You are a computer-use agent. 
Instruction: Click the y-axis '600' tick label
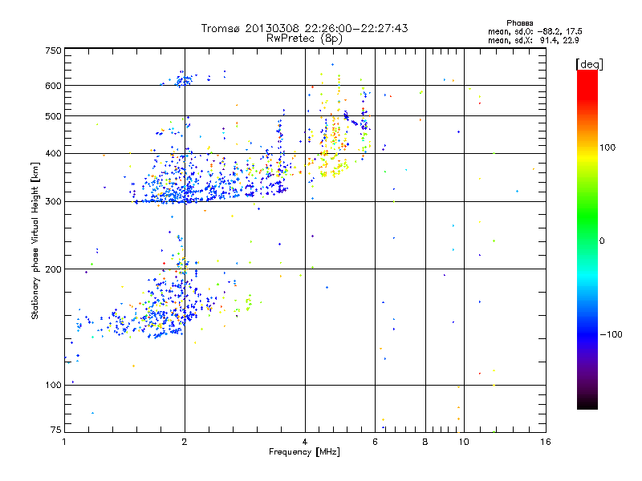(53, 86)
